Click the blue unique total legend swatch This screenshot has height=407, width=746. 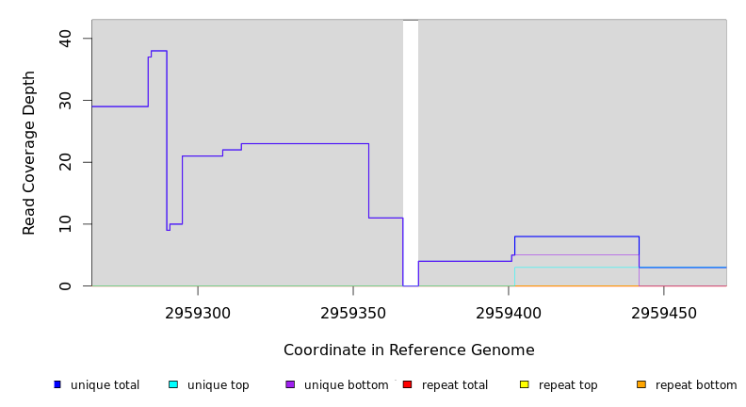point(57,384)
